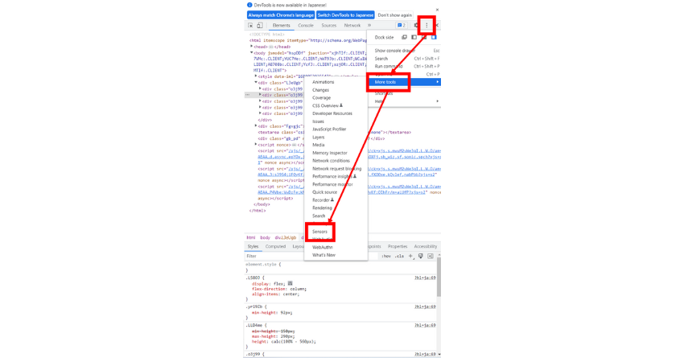
Task: Choose Run command menu item
Action: 404,66
